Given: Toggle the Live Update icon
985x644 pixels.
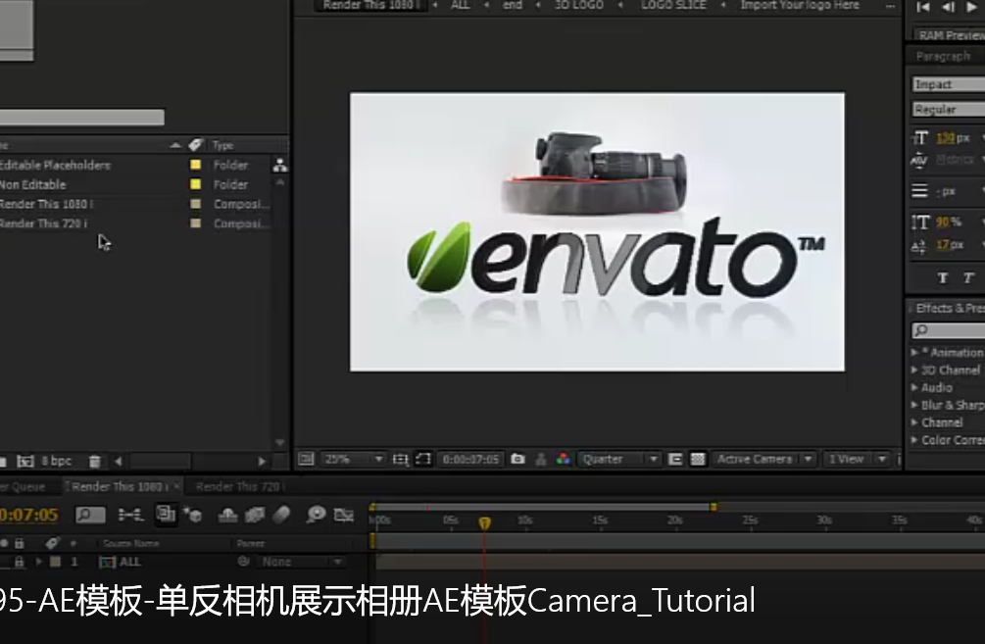Looking at the screenshot, I should pyautogui.click(x=166, y=515).
